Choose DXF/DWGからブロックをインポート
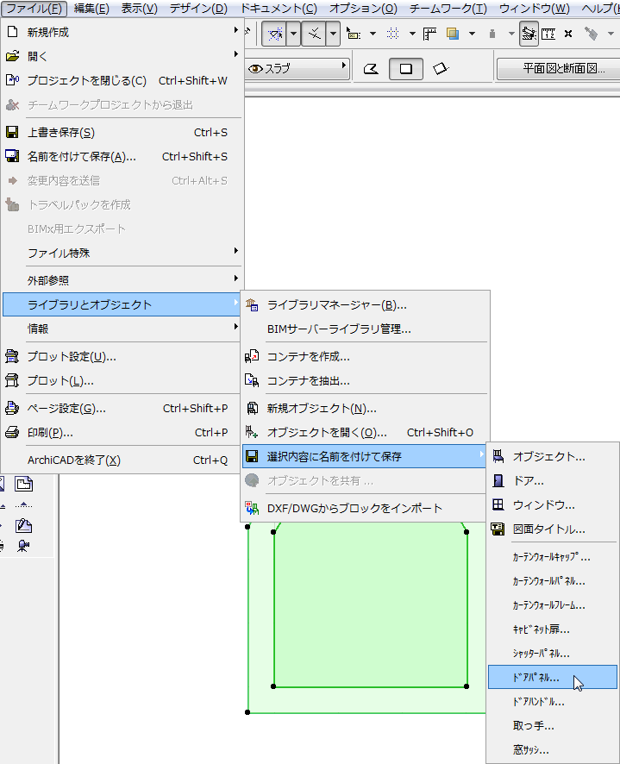 [365, 508]
